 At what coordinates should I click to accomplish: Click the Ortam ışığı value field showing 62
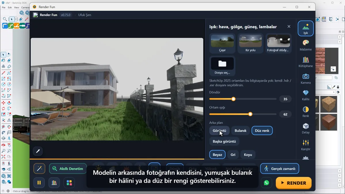[285, 114]
